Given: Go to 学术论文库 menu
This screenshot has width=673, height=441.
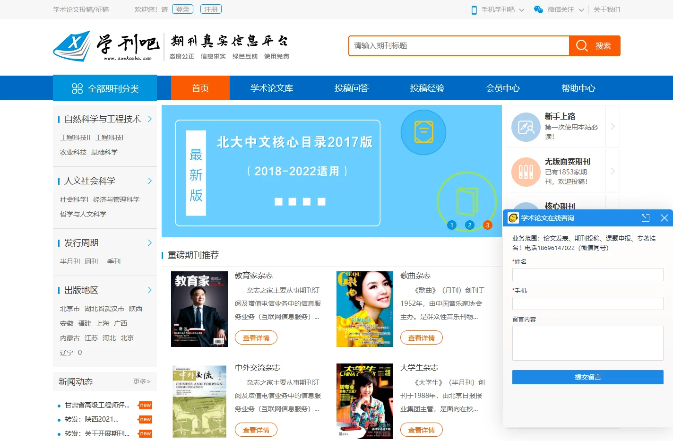Looking at the screenshot, I should [272, 88].
